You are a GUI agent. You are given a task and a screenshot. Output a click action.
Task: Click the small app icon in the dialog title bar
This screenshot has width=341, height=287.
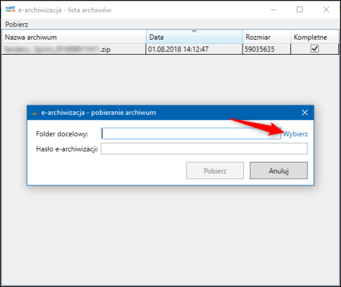click(x=35, y=113)
